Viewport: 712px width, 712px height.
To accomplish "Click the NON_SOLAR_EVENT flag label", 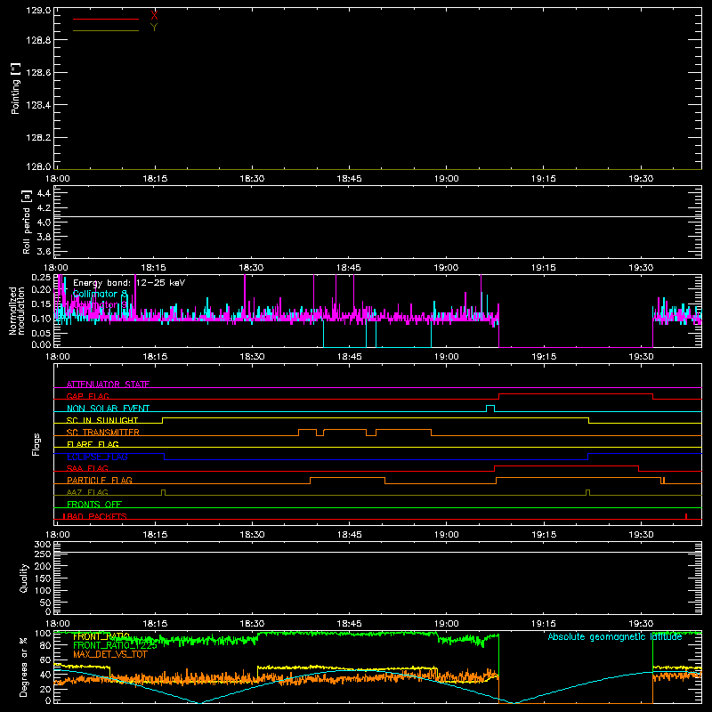I will pyautogui.click(x=108, y=409).
